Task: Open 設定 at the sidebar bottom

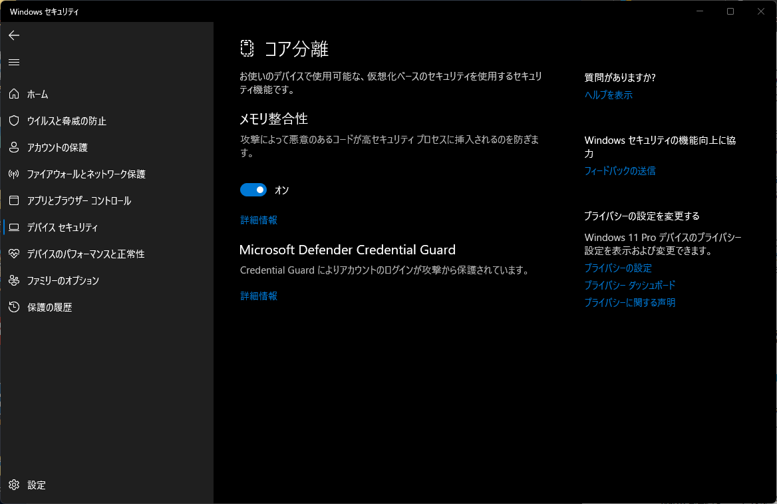Action: (36, 485)
